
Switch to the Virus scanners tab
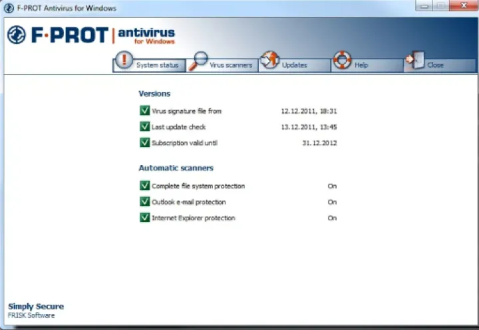tap(231, 65)
